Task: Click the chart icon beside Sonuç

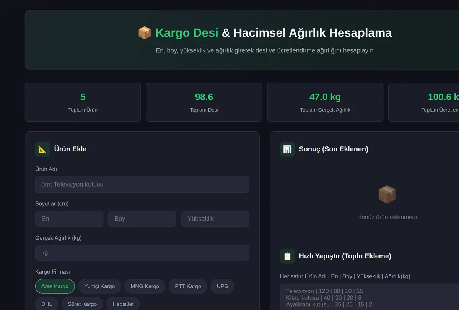Action: pyautogui.click(x=287, y=149)
